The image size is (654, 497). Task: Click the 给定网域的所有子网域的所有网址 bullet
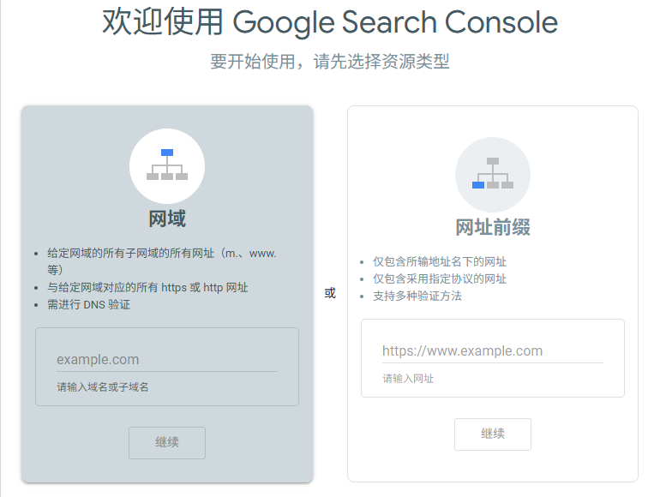162,261
